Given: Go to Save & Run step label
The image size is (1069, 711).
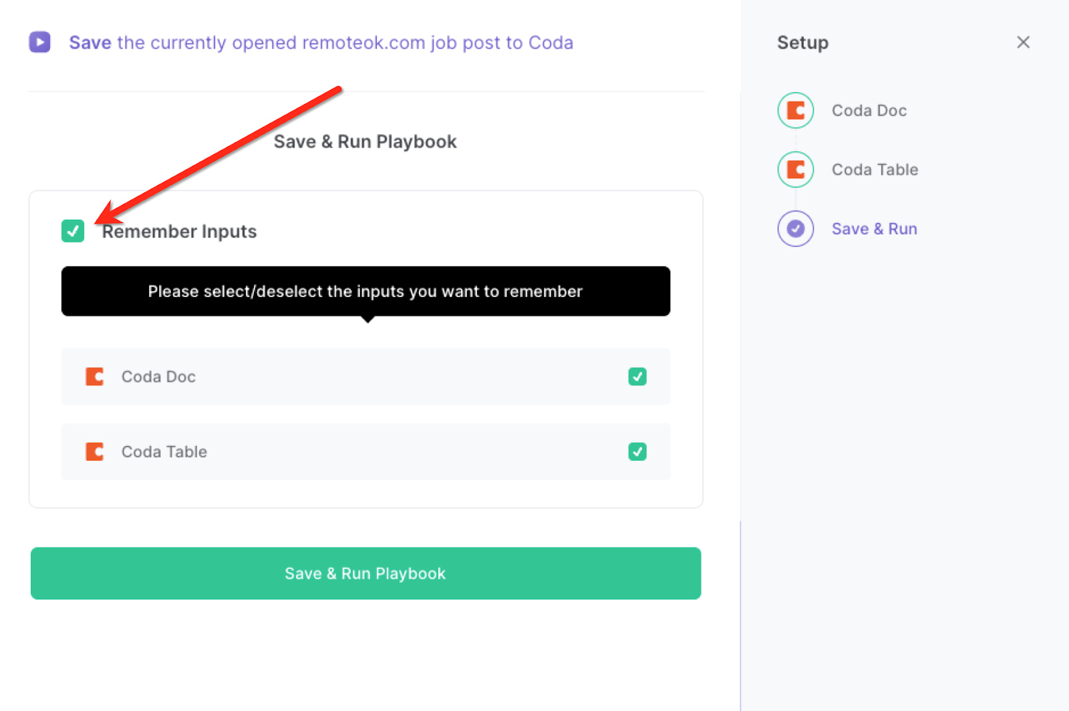Looking at the screenshot, I should (x=874, y=228).
